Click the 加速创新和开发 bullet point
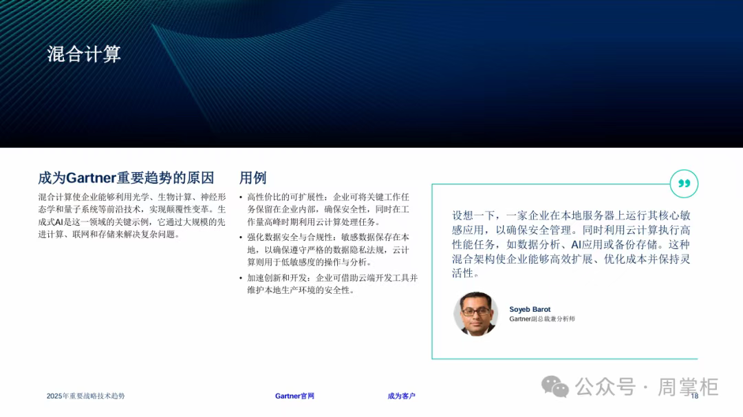The height and width of the screenshot is (417, 743). 332,284
